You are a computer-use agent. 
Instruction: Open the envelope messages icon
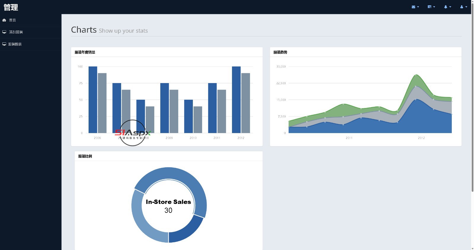pos(413,7)
